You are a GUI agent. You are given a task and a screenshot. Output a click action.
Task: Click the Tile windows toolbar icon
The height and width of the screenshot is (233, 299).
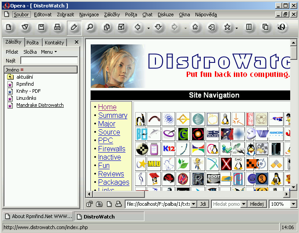[249, 27]
